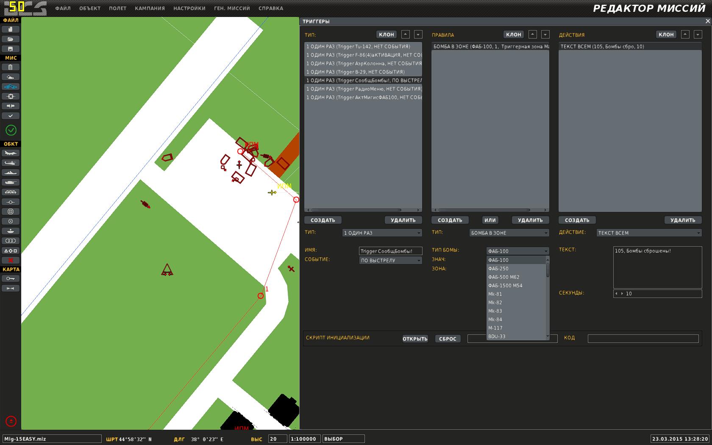Expand the rule type dropdown 'БОМБА В ЗОНЕ'
712x445 pixels.
[509, 233]
